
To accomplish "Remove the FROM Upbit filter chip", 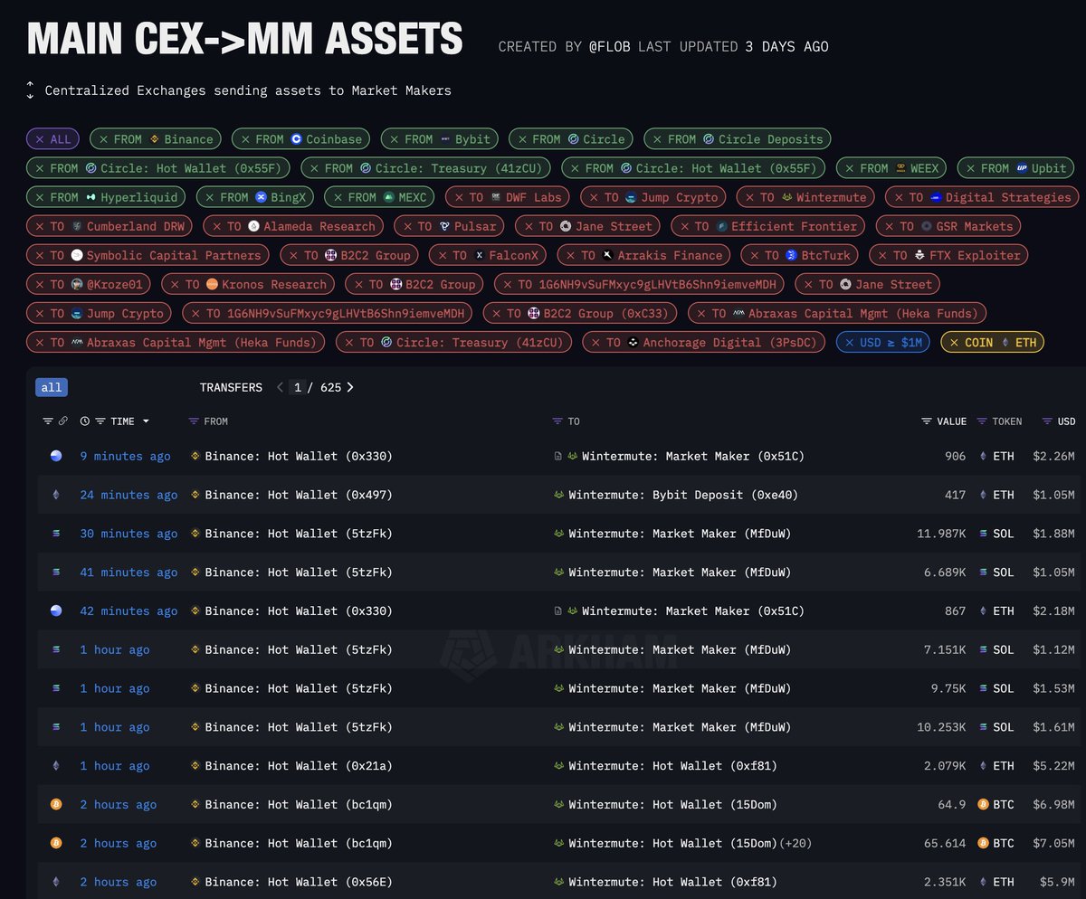I will point(971,168).
